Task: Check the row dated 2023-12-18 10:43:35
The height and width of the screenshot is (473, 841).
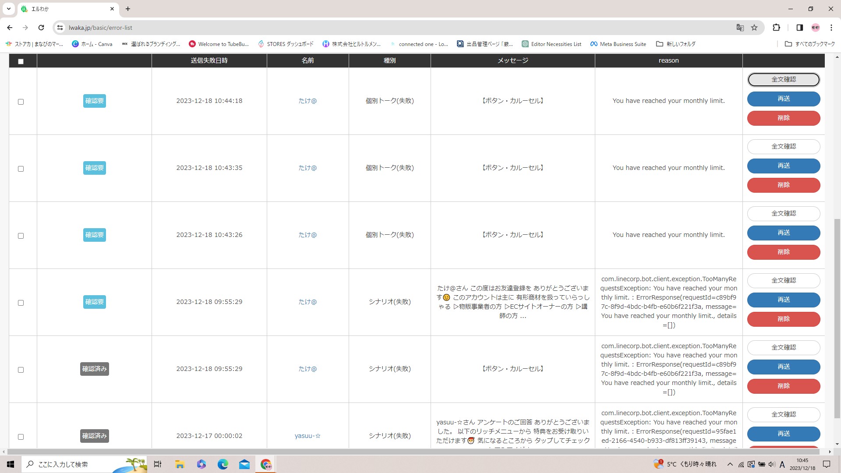Action: (21, 169)
